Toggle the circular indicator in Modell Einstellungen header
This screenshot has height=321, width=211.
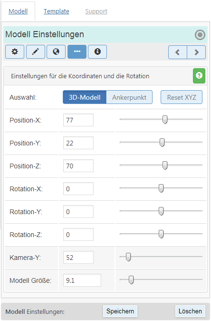click(x=200, y=35)
